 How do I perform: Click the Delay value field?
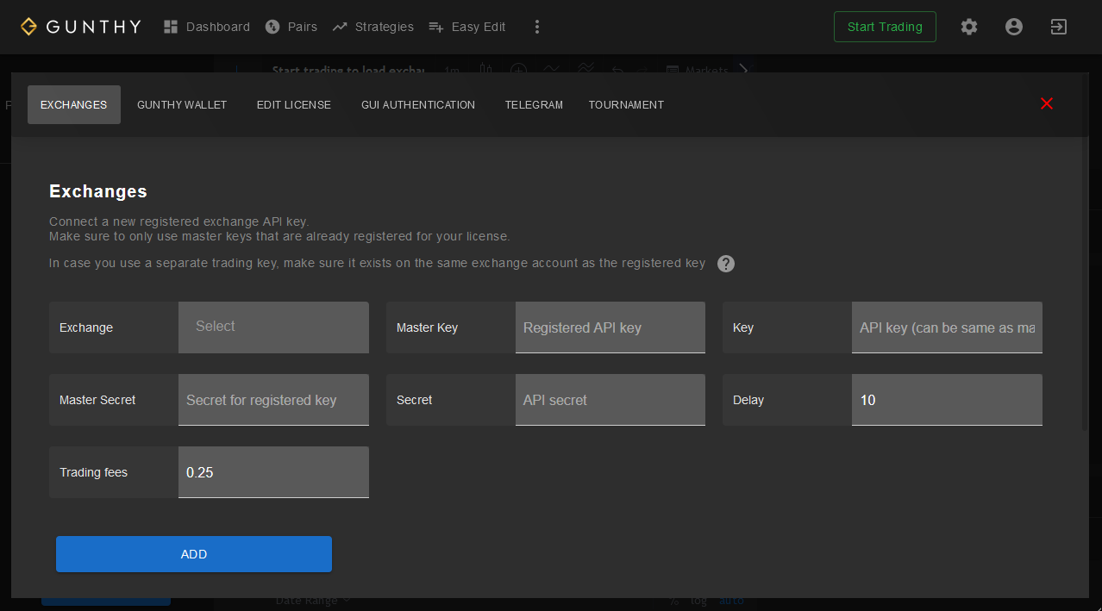pyautogui.click(x=946, y=400)
